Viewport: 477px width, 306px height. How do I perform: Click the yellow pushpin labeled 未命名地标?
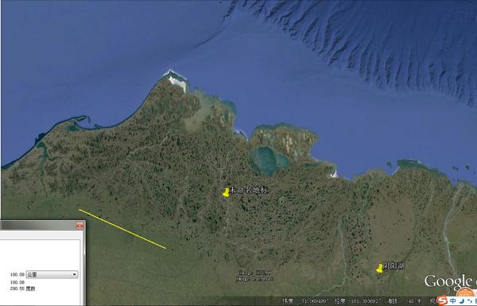click(226, 192)
